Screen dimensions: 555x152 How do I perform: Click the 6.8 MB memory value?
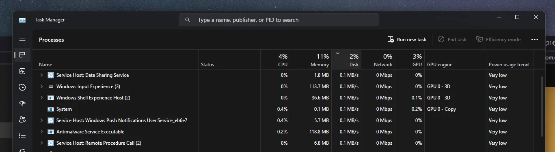(322, 143)
